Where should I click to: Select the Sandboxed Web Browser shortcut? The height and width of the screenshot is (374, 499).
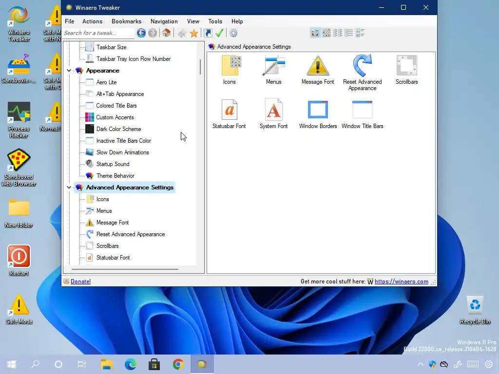click(19, 168)
